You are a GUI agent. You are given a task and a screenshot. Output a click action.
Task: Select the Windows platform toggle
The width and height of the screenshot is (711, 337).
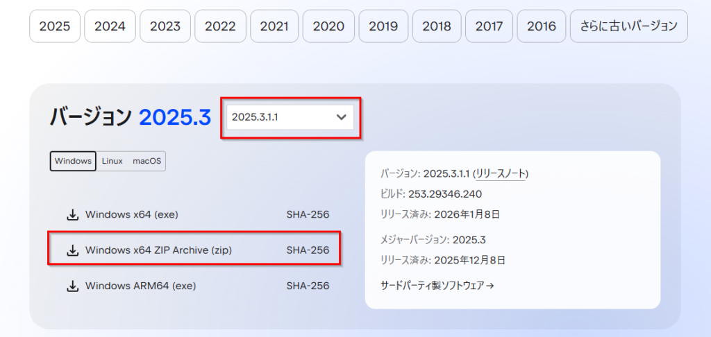[x=72, y=161]
